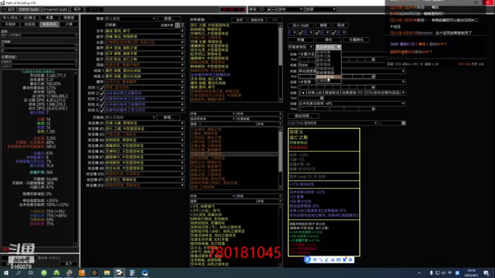Open the 技能组 skills tab
Image resolution: width=495 pixels, height=278 pixels.
point(30,24)
